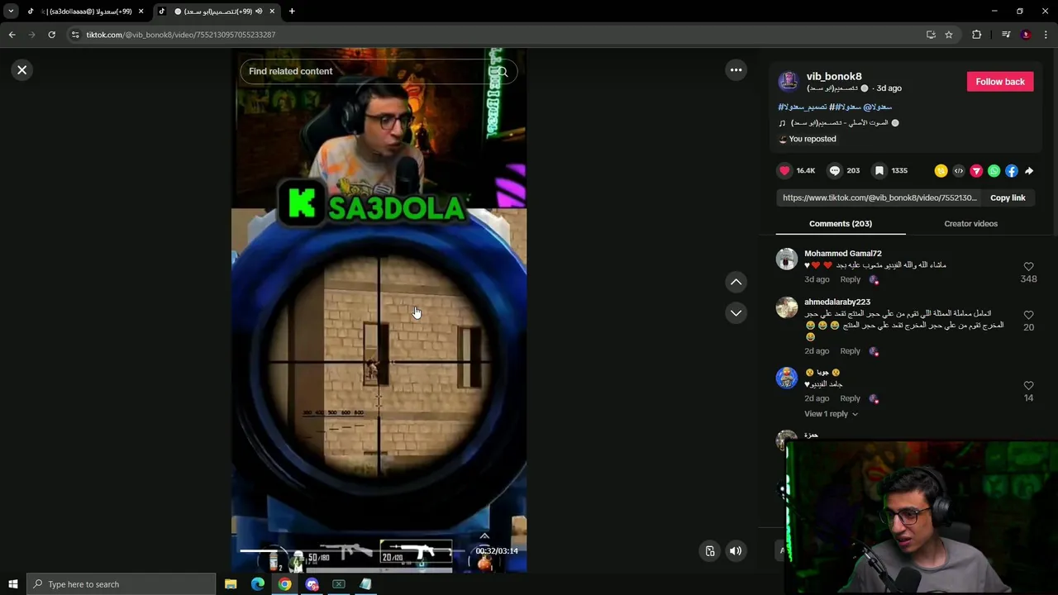The height and width of the screenshot is (595, 1058).
Task: Mute the playing tab's audio icon
Action: [x=259, y=12]
